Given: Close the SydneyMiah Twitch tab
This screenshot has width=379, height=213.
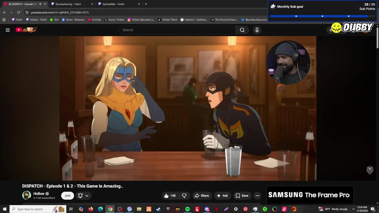Looking at the screenshot, I should tap(139, 4).
